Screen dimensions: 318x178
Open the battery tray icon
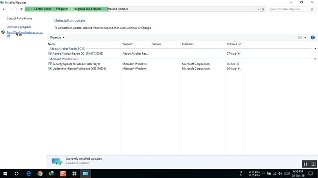pos(269,174)
